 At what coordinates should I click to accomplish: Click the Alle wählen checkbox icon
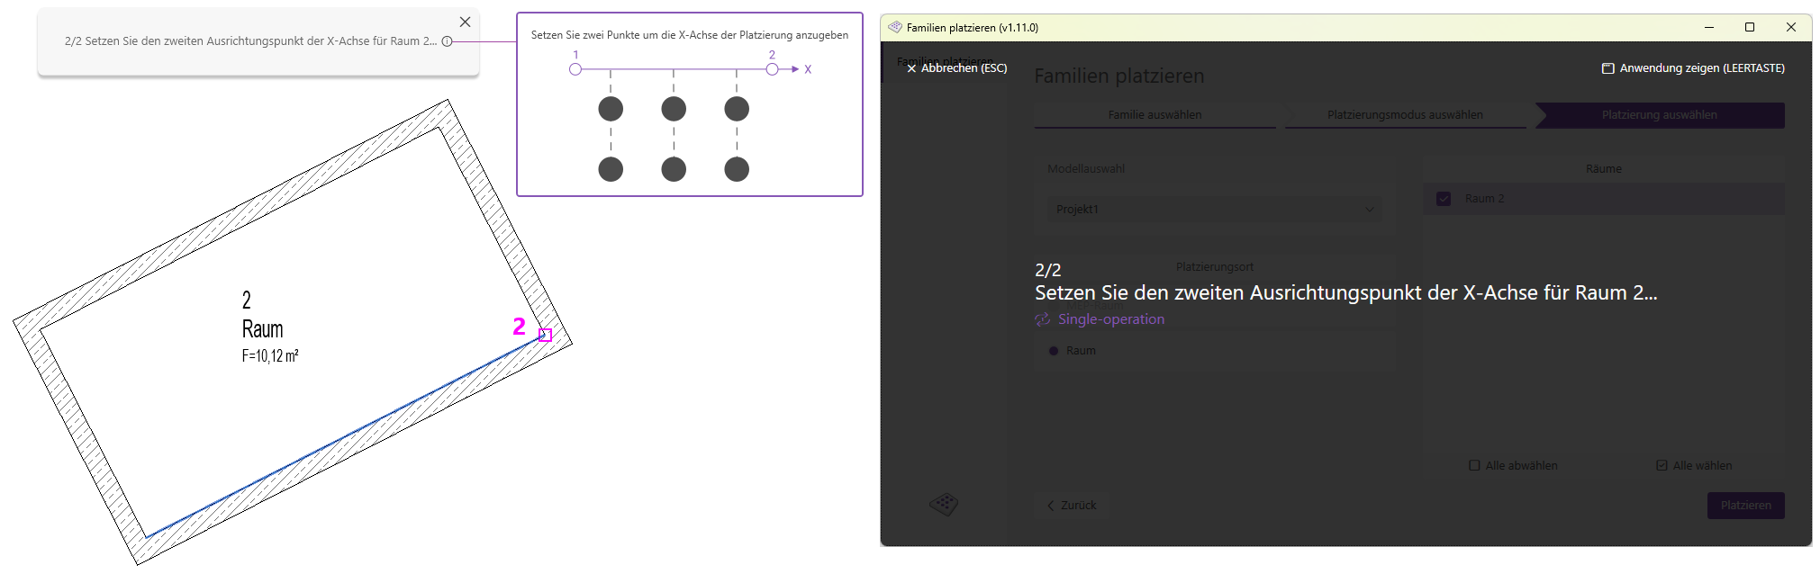(x=1662, y=466)
